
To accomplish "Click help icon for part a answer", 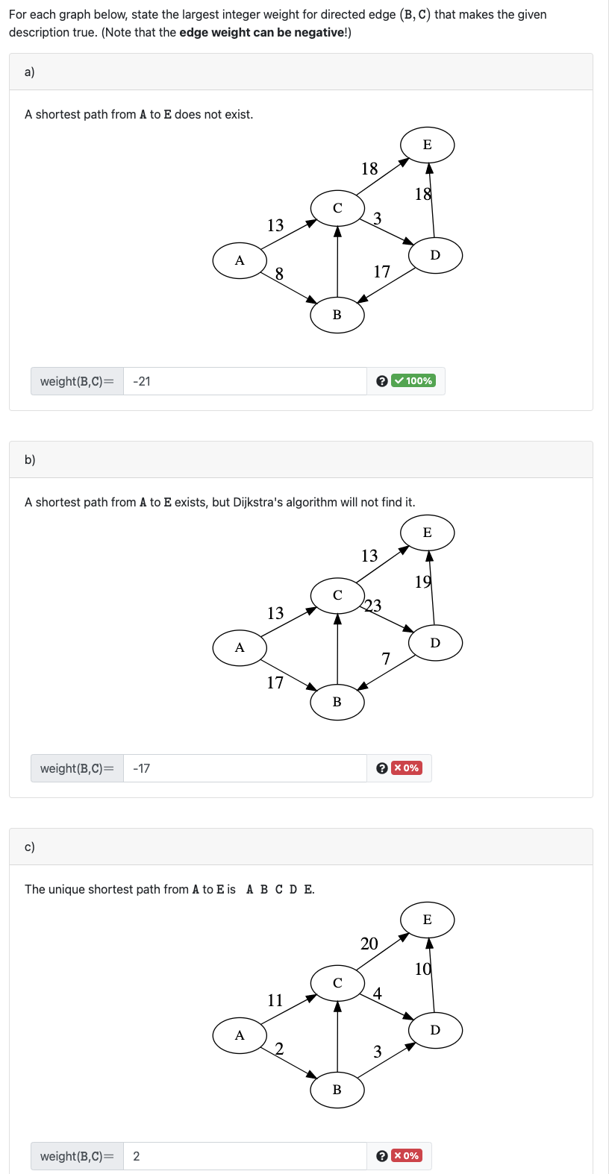I will (x=382, y=381).
